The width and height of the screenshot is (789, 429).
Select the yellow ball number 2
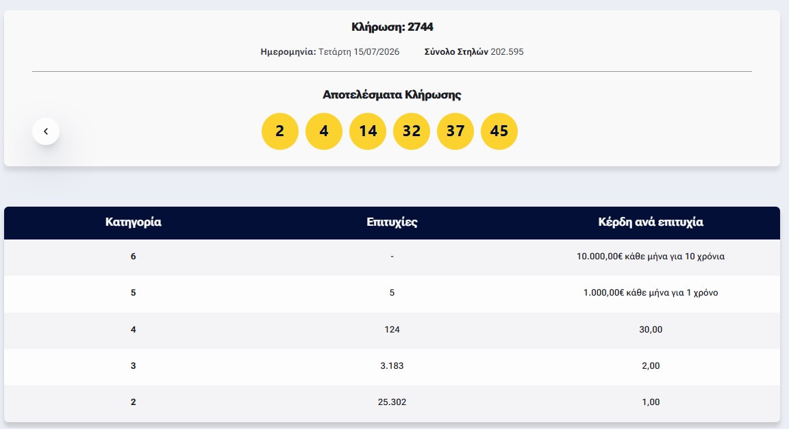coord(279,131)
